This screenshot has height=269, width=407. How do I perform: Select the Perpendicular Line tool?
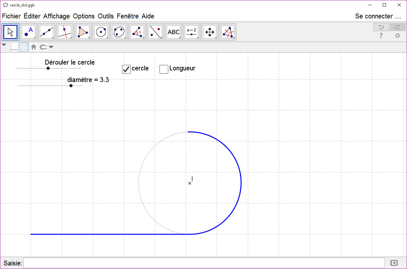point(65,32)
